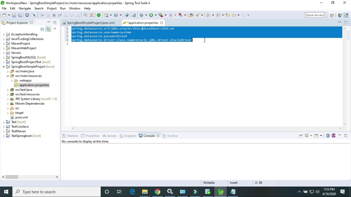Click the Save toolbar icon
The height and width of the screenshot is (197, 351).
(x=14, y=15)
